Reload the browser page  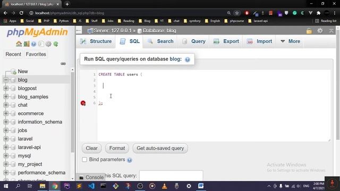(21, 13)
